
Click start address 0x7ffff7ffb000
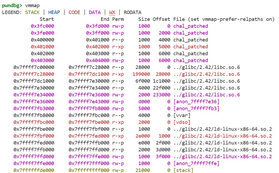pos(34,150)
